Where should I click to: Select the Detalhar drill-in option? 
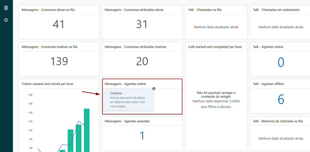click(116, 93)
